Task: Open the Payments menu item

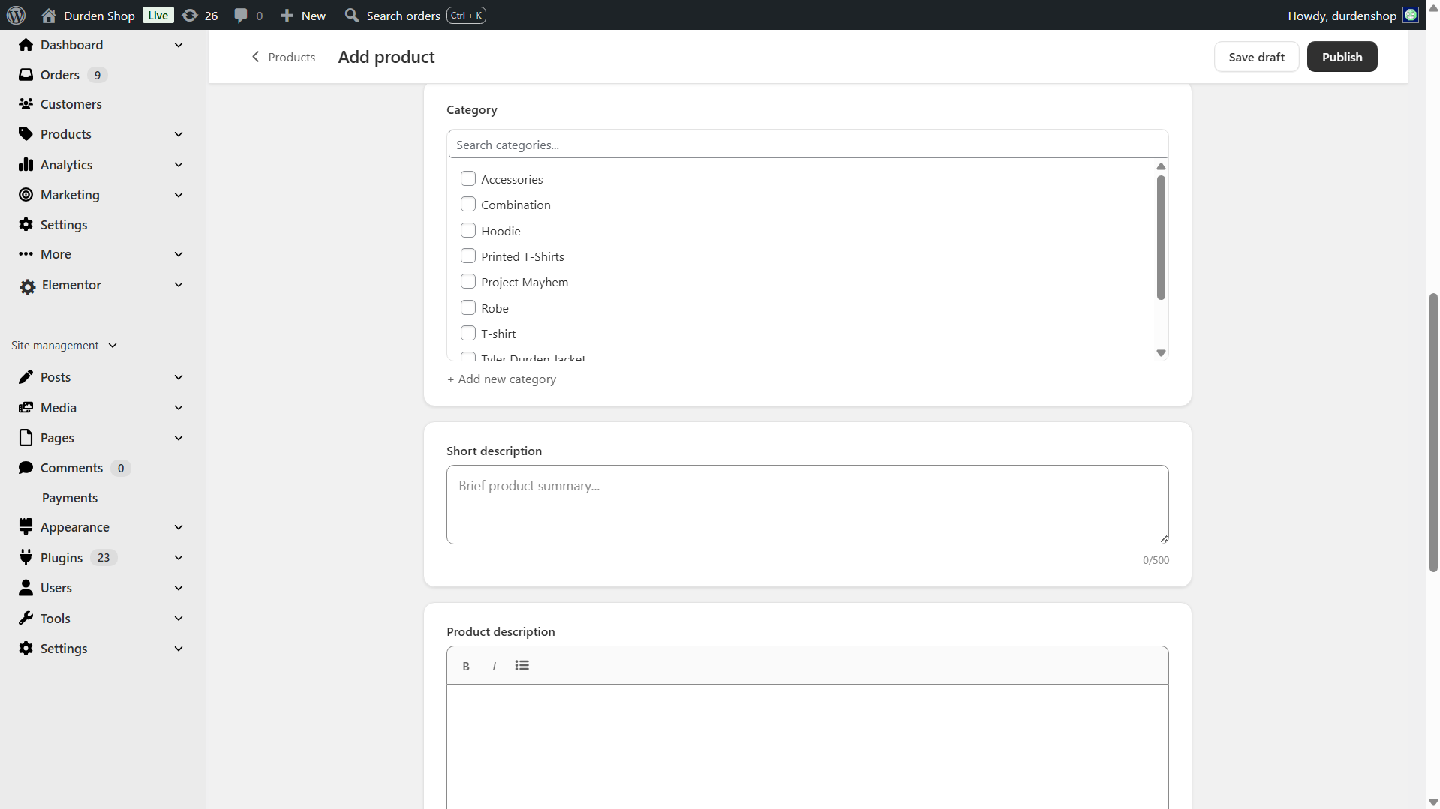Action: [70, 498]
